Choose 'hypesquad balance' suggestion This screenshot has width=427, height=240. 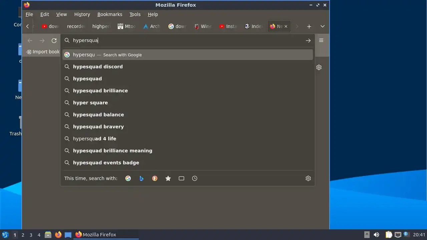187,115
